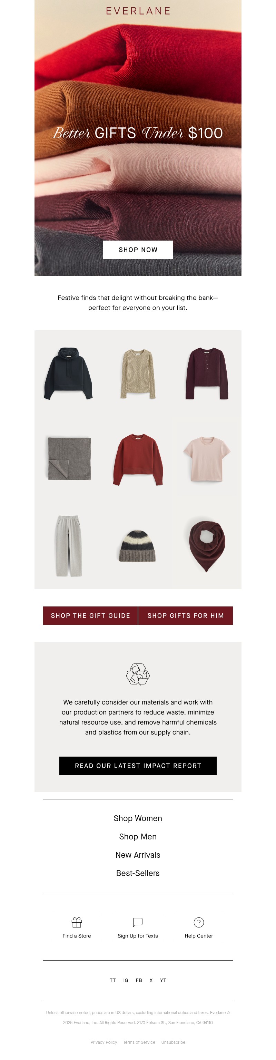Click the question mark Help Center icon

click(x=199, y=922)
